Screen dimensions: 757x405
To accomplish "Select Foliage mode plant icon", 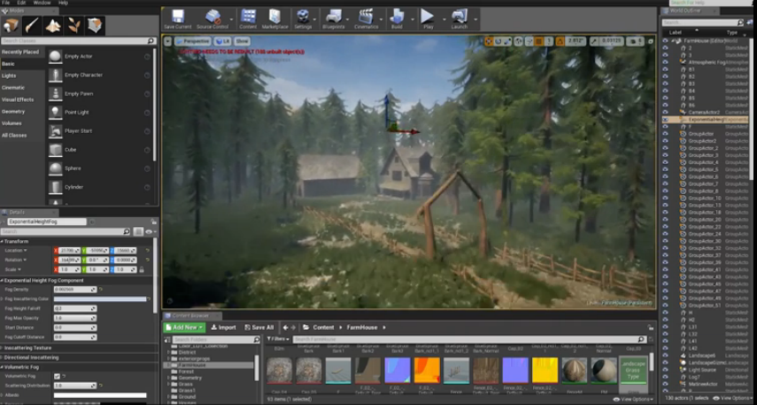I will coord(73,25).
